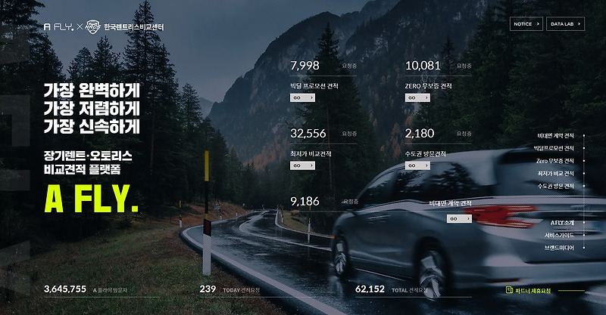The width and height of the screenshot is (606, 315).
Task: Open A FLY 소개 in side menu
Action: pos(562,223)
